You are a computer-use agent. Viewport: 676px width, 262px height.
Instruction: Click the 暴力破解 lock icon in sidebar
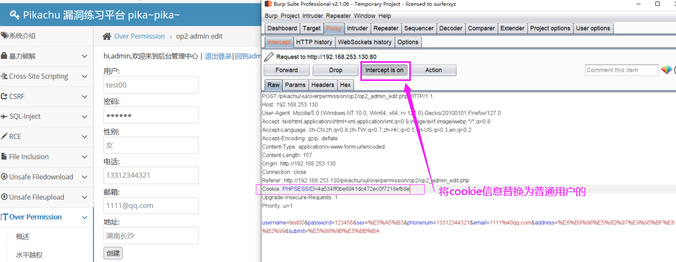coord(5,56)
